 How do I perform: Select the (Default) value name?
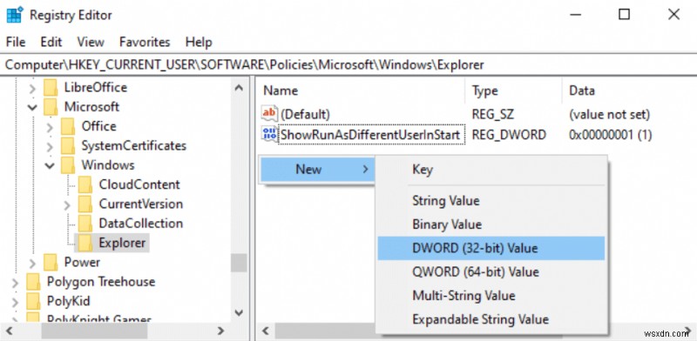coord(305,115)
